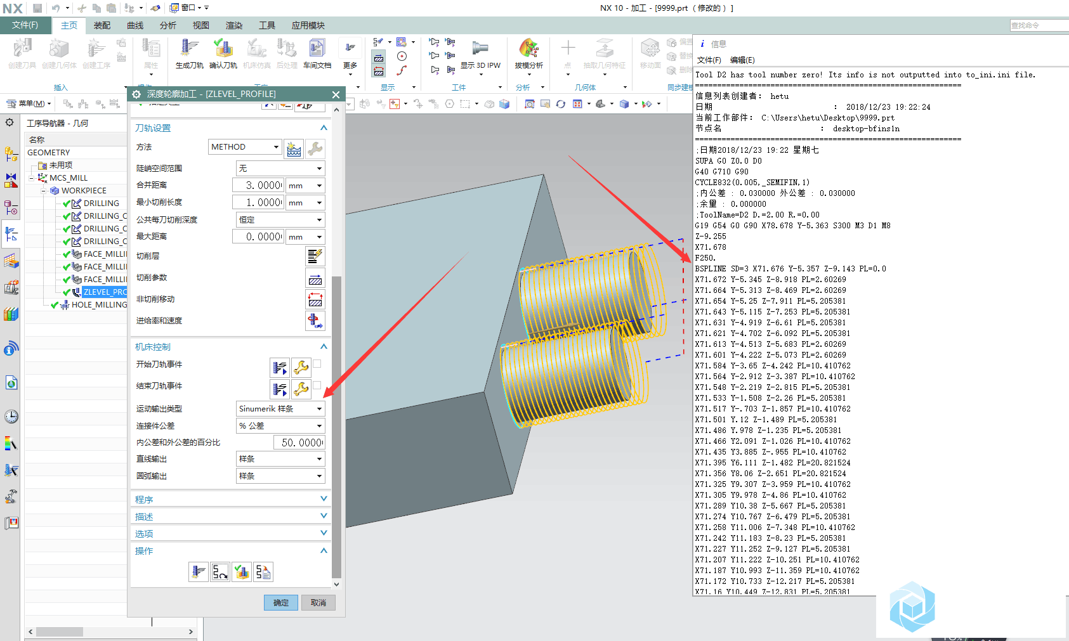The height and width of the screenshot is (641, 1069).
Task: Click List toolpath icon in 操作 section
Action: [263, 572]
